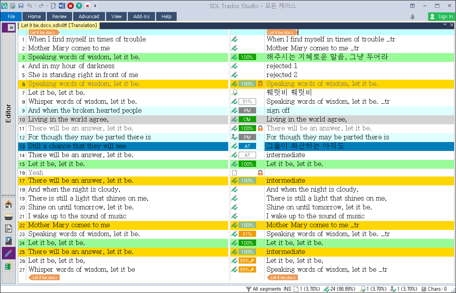Open the Help ribbon tab
Screen dimensions: 456x293
click(x=166, y=17)
